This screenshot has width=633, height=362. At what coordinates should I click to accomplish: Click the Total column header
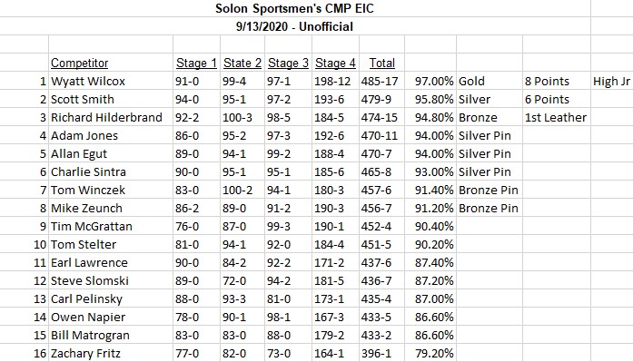coord(382,63)
